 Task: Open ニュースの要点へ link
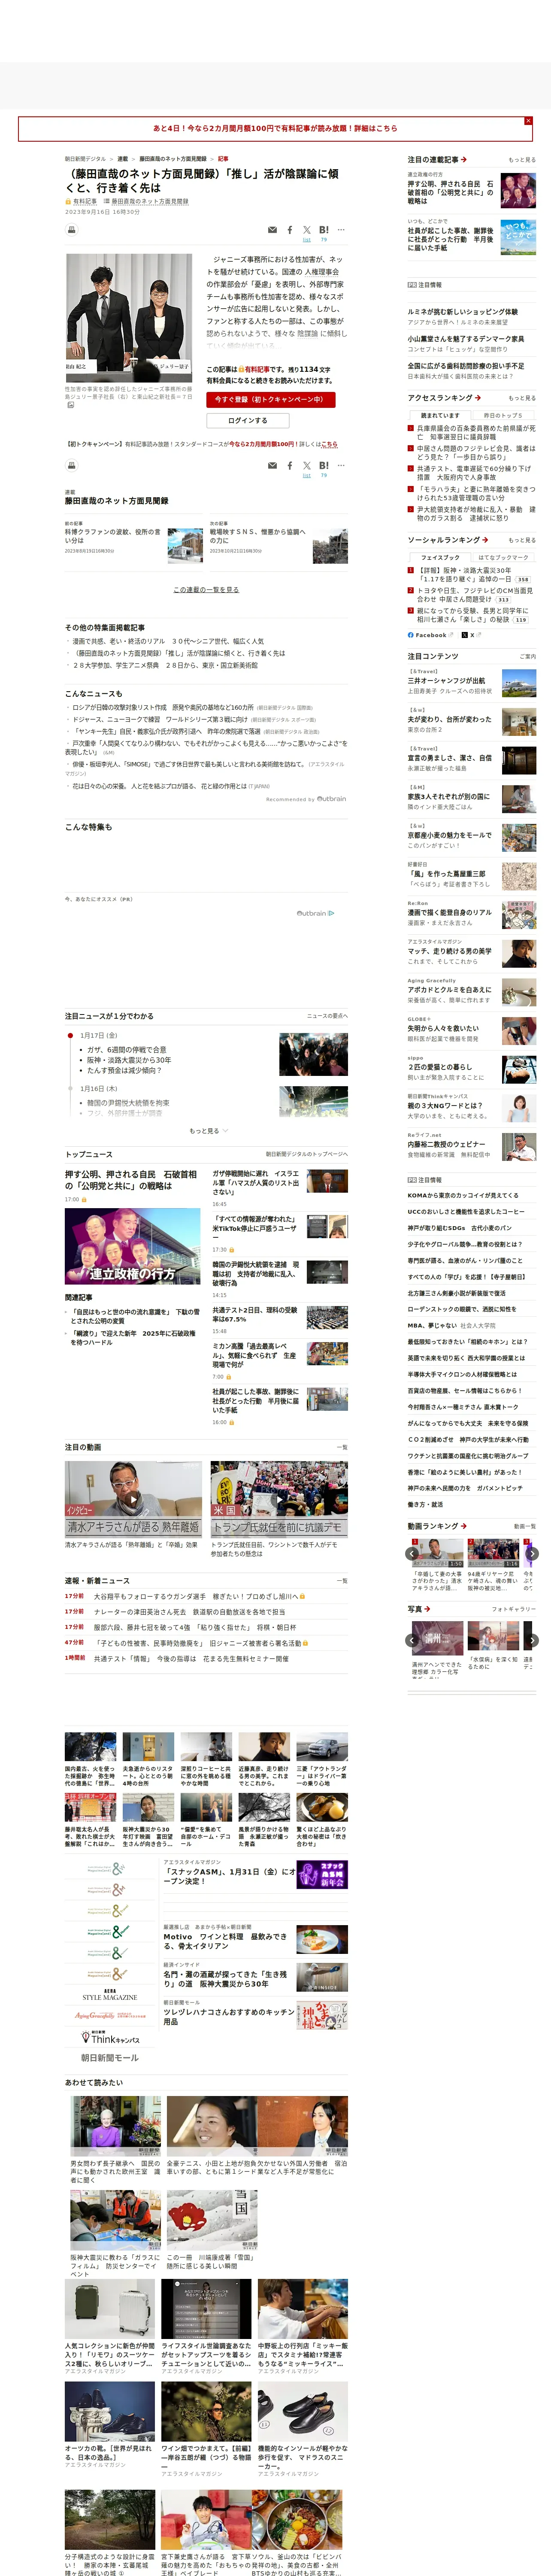click(327, 1016)
